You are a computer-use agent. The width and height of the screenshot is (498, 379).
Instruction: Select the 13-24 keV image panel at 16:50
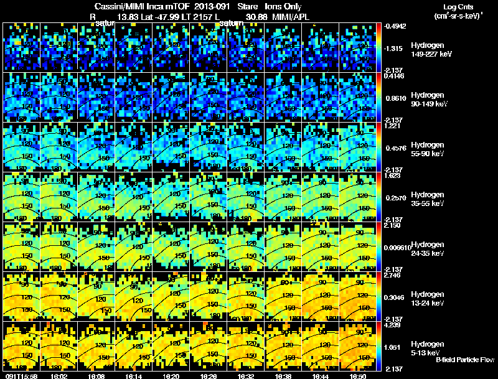pyautogui.click(x=358, y=296)
